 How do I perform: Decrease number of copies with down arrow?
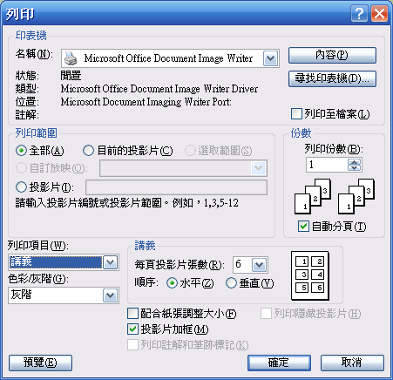pyautogui.click(x=354, y=168)
